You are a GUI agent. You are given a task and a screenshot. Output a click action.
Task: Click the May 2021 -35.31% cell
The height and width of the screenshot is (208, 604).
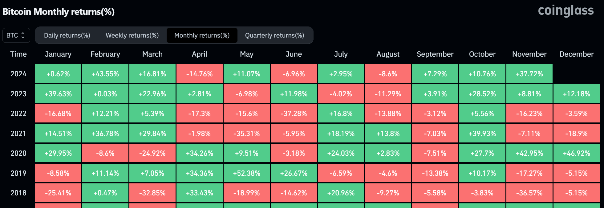click(x=247, y=134)
